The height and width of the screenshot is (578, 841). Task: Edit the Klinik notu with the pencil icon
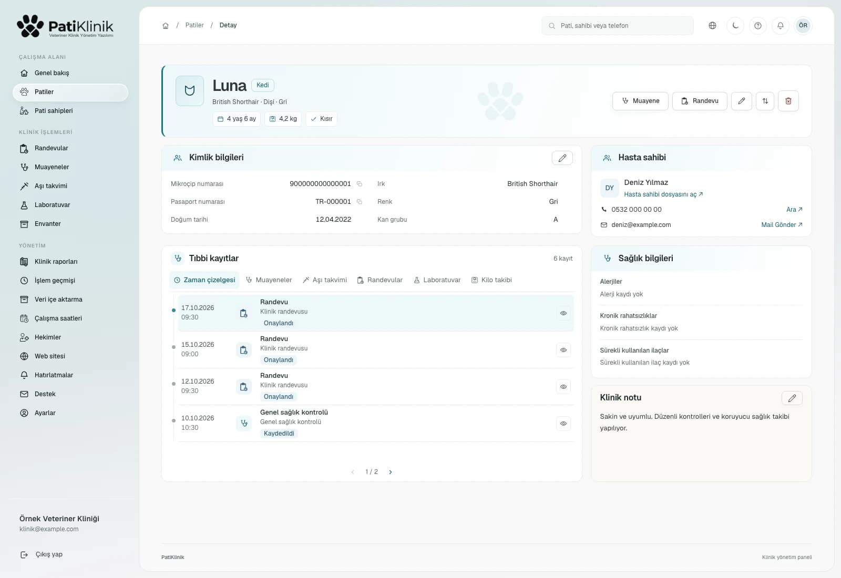792,398
